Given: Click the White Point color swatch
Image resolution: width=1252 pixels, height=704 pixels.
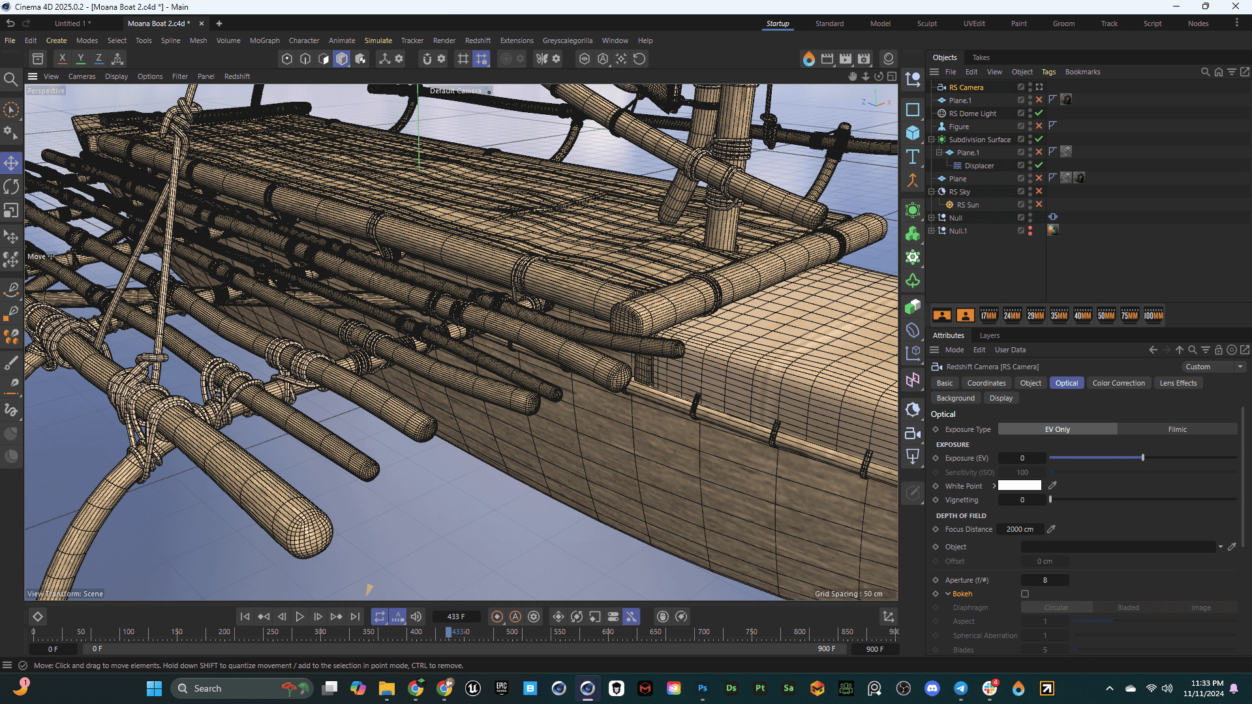Looking at the screenshot, I should coord(1019,486).
